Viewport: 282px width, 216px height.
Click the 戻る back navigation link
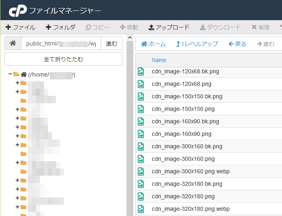(x=237, y=44)
